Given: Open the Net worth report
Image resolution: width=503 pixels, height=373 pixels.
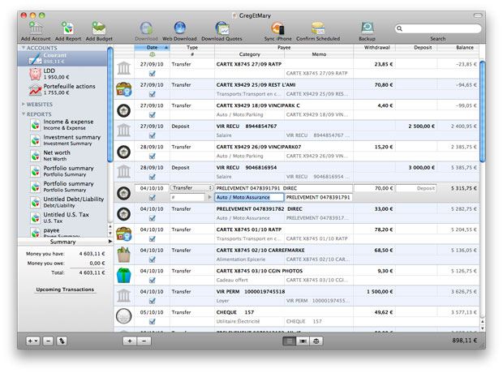Looking at the screenshot, I should click(62, 155).
